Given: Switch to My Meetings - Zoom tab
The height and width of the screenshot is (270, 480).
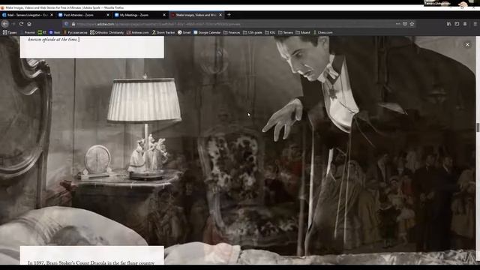Looking at the screenshot, I should point(140,15).
